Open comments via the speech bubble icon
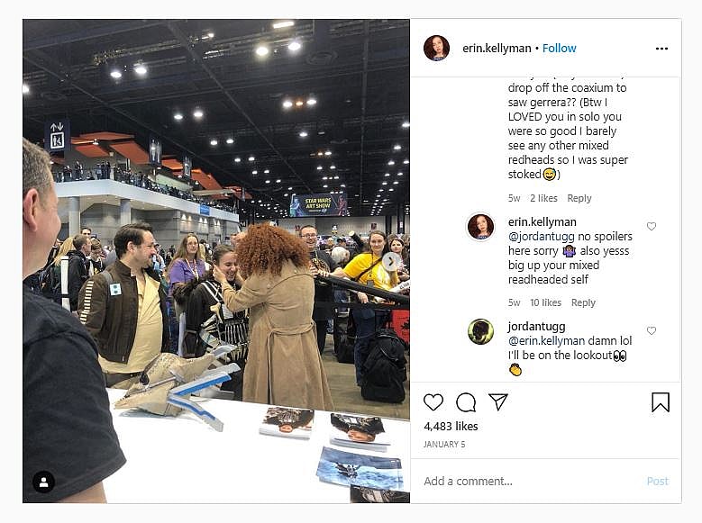The height and width of the screenshot is (523, 702). tap(466, 402)
